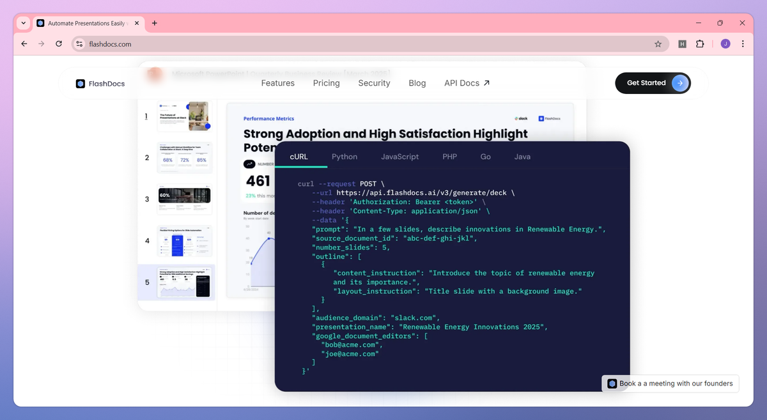Open the Chrome three-dot menu

(743, 44)
